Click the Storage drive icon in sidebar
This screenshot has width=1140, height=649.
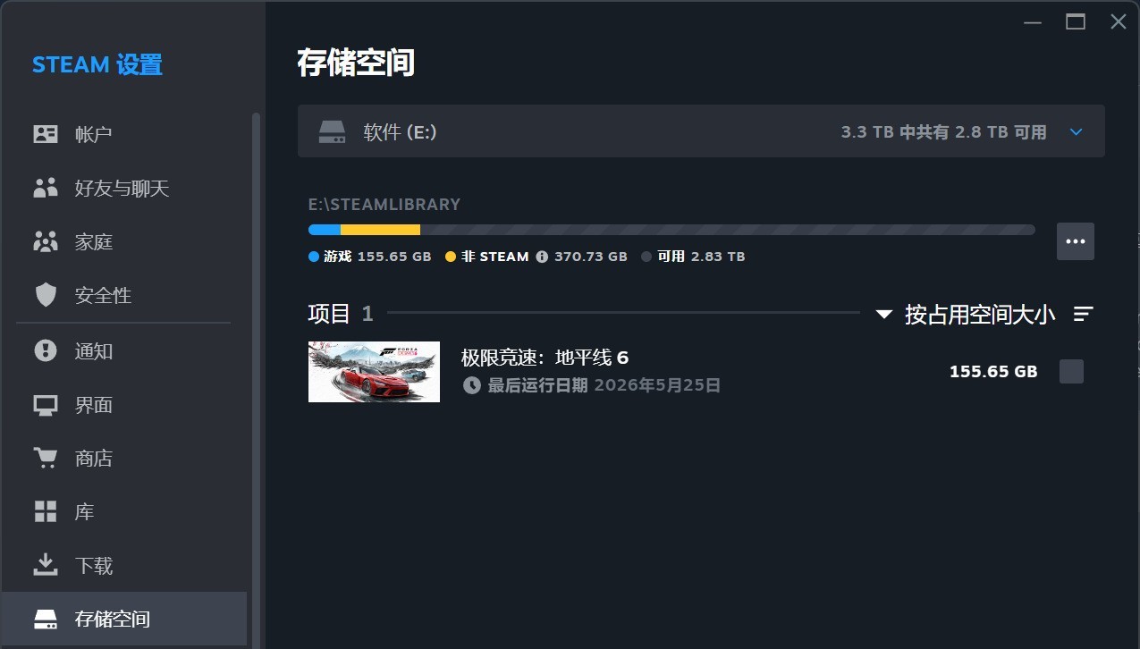[x=45, y=619]
